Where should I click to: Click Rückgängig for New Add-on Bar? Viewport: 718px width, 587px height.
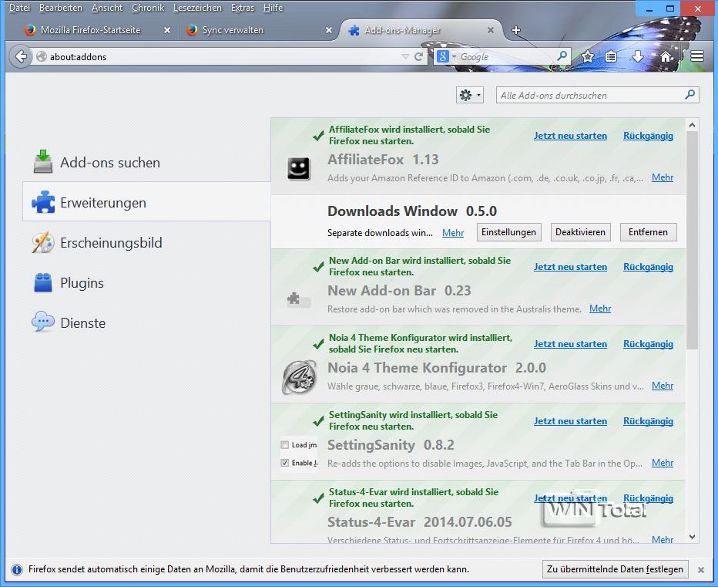649,267
